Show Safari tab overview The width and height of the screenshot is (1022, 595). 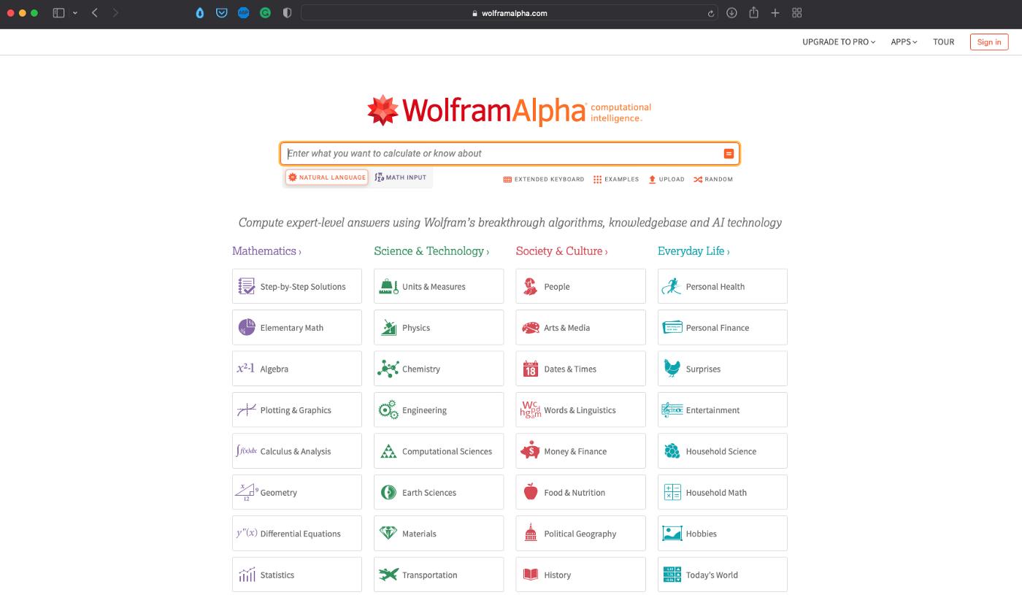[797, 13]
